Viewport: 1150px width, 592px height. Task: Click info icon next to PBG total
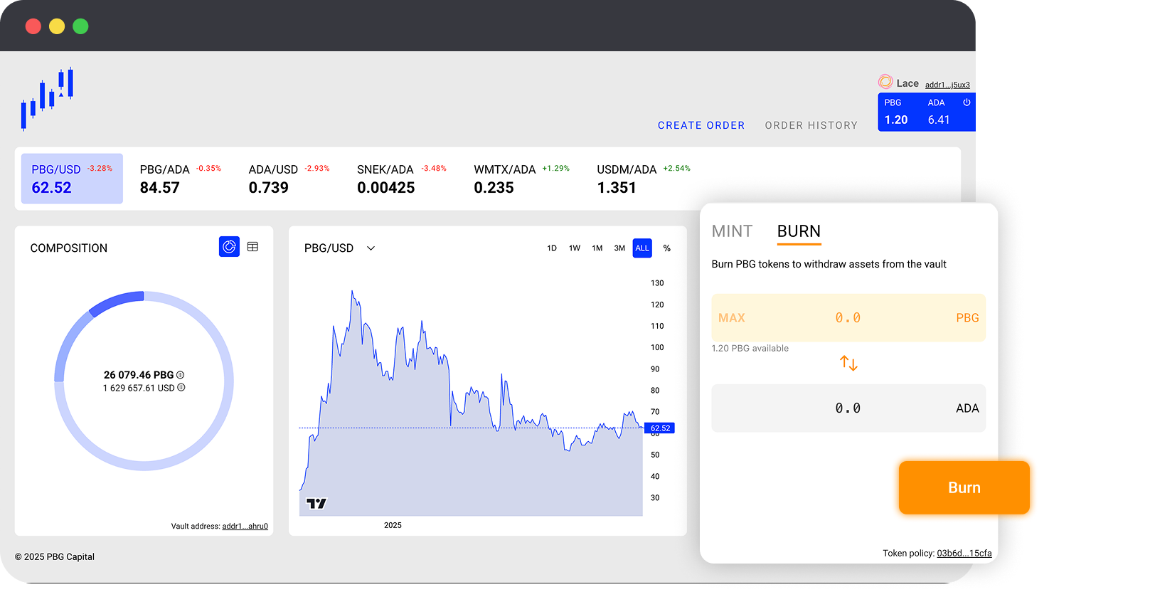181,375
